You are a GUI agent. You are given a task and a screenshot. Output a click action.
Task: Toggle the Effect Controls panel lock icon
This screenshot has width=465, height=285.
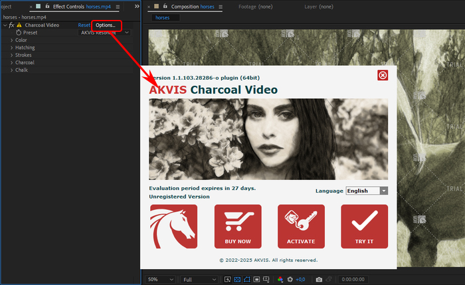(x=47, y=6)
